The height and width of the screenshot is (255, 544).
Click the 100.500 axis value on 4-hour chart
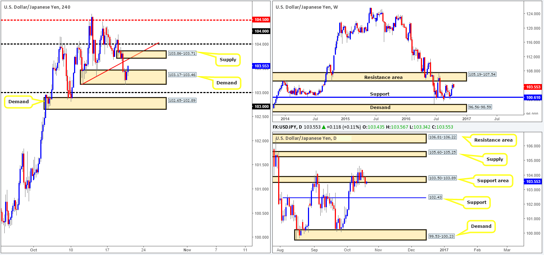pyautogui.click(x=261, y=213)
